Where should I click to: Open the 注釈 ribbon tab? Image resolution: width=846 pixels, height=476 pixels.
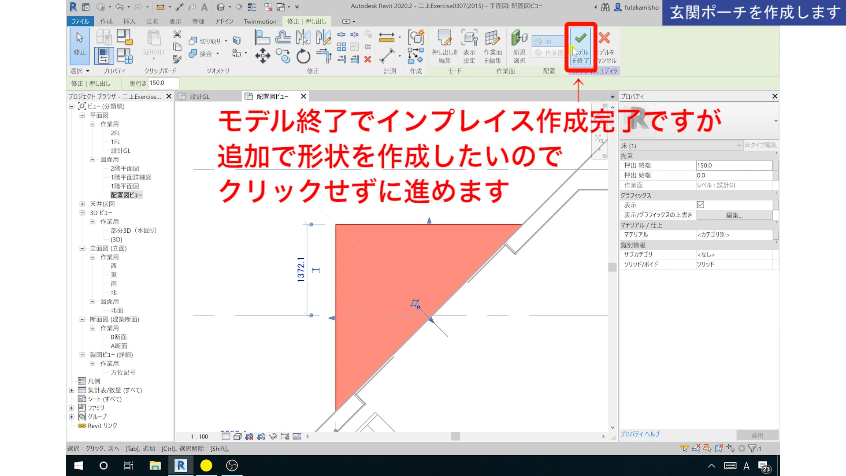[152, 21]
